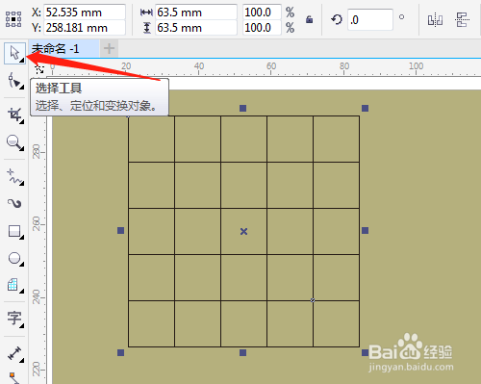This screenshot has width=481, height=384.
Task: Click the object height field 63.5 mm
Action: (x=196, y=28)
